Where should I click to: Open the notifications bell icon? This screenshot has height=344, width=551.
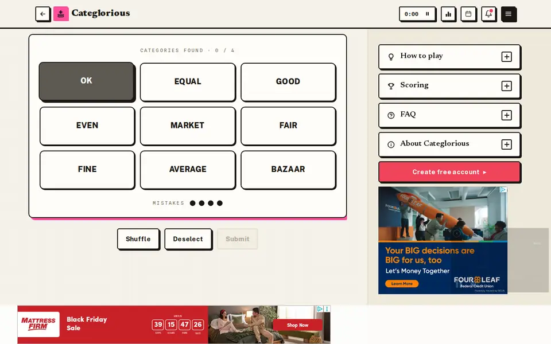click(x=488, y=14)
